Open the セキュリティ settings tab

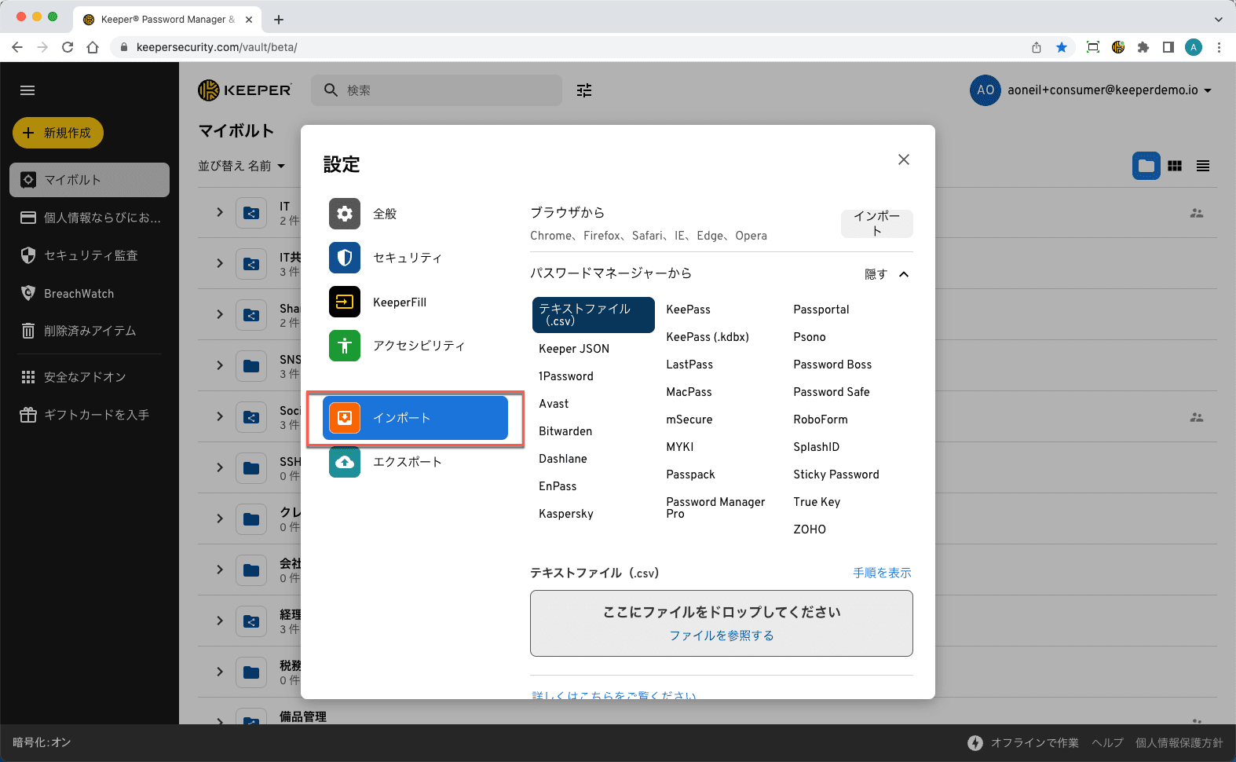pyautogui.click(x=407, y=258)
